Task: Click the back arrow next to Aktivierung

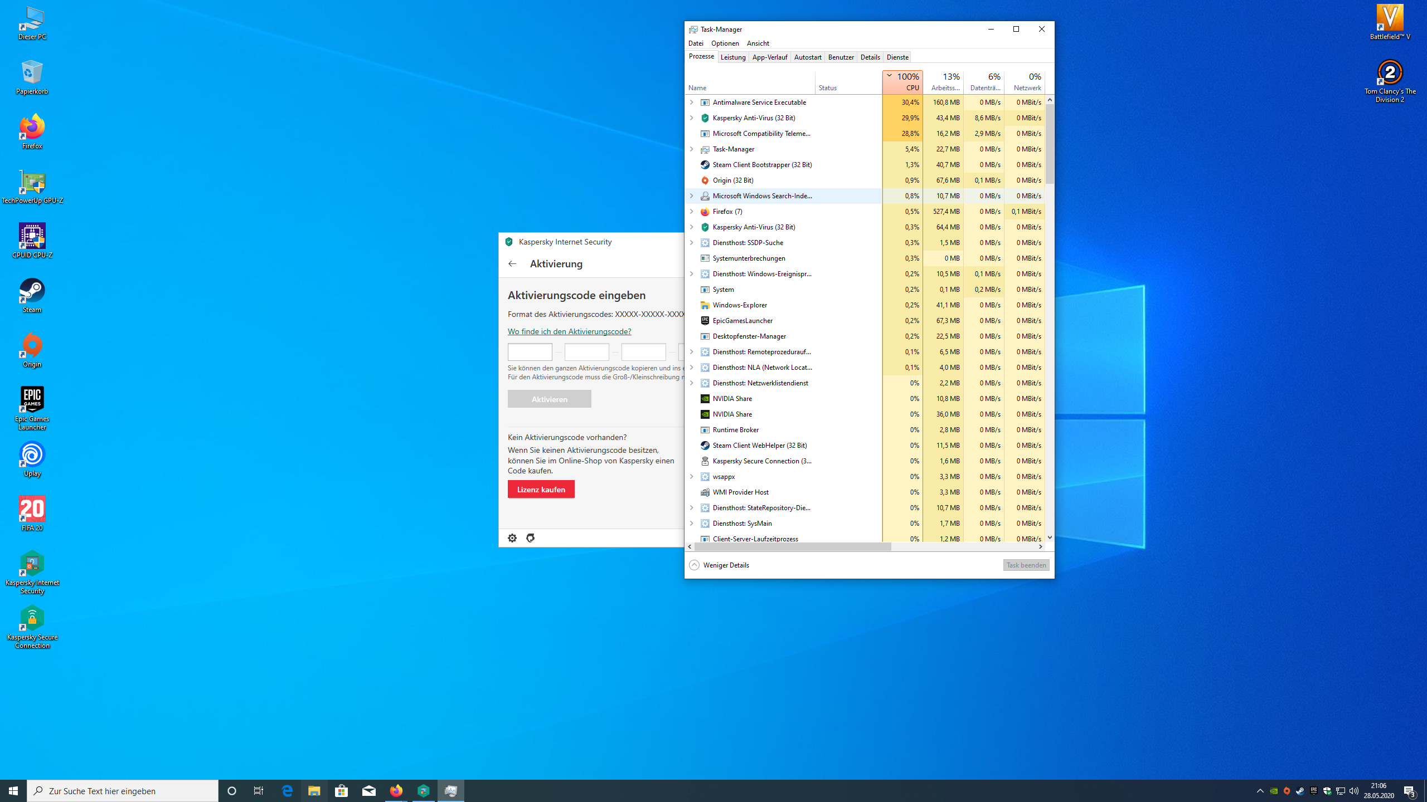Action: (512, 264)
